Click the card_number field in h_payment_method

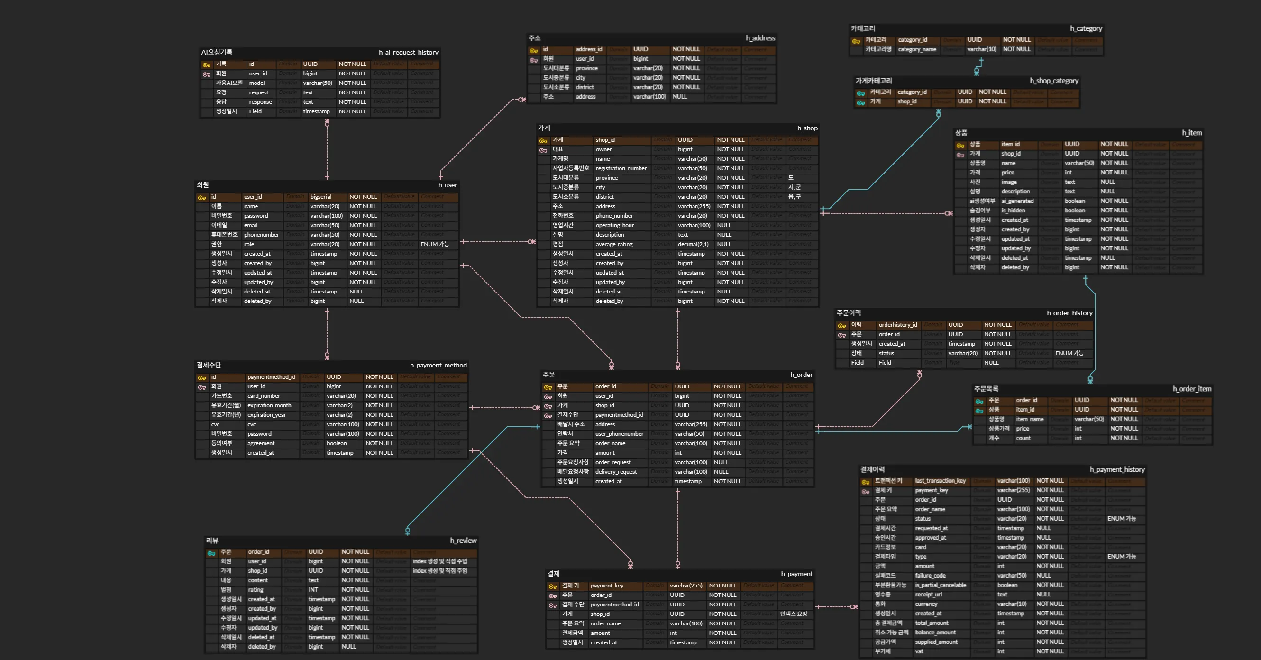tap(264, 396)
